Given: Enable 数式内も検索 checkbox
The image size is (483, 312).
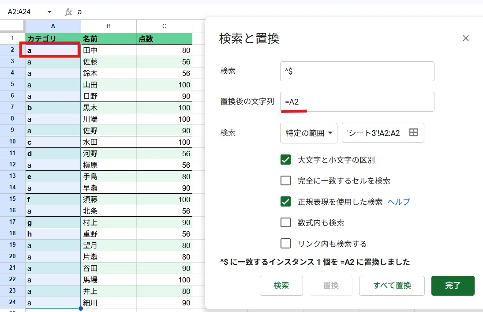Looking at the screenshot, I should [x=285, y=222].
